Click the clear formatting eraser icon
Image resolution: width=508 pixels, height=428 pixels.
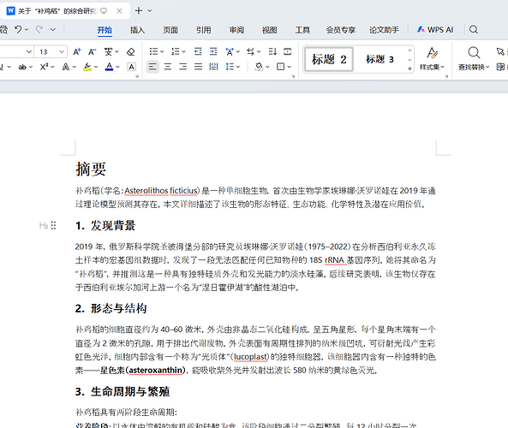point(130,52)
